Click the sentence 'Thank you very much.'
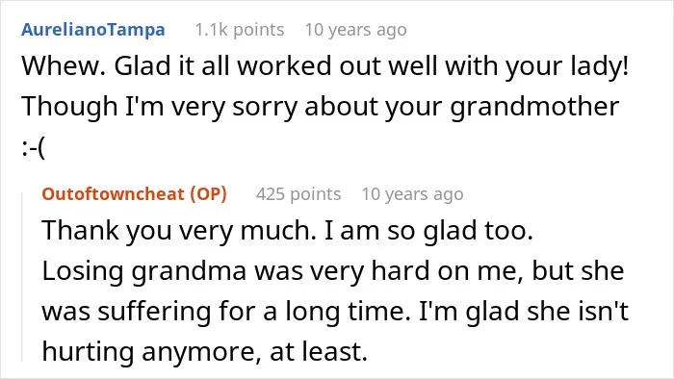674x379 pixels. [179, 231]
